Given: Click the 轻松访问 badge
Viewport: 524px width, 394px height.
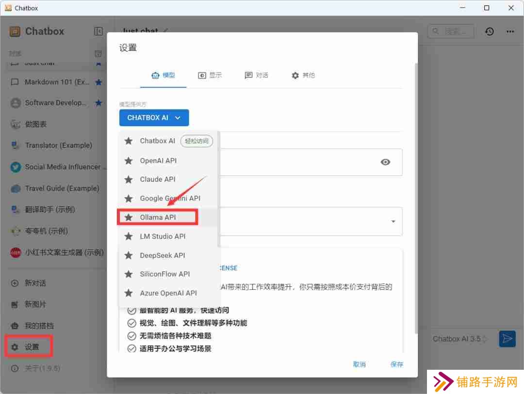Looking at the screenshot, I should (x=196, y=141).
